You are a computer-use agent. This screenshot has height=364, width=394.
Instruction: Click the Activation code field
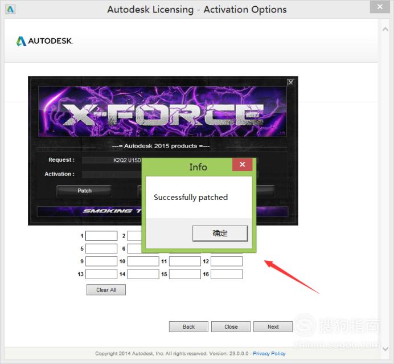pyautogui.click(x=112, y=174)
